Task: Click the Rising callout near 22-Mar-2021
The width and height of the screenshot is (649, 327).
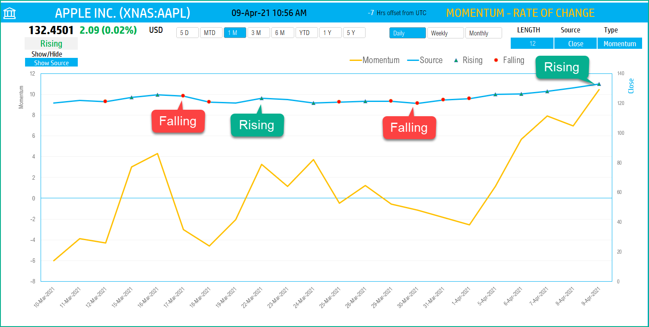Action: pos(257,125)
